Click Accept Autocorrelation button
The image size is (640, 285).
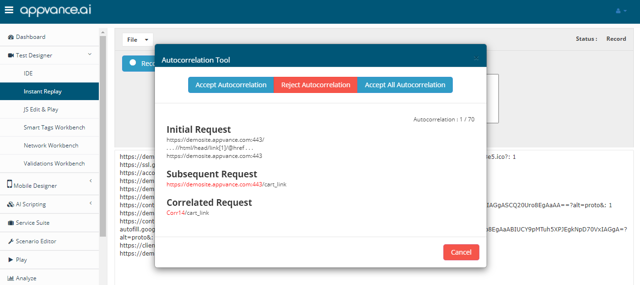[231, 85]
